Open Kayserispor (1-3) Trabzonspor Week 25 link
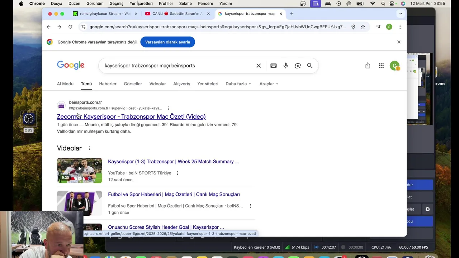Viewport: 459px width, 258px height. [x=174, y=162]
